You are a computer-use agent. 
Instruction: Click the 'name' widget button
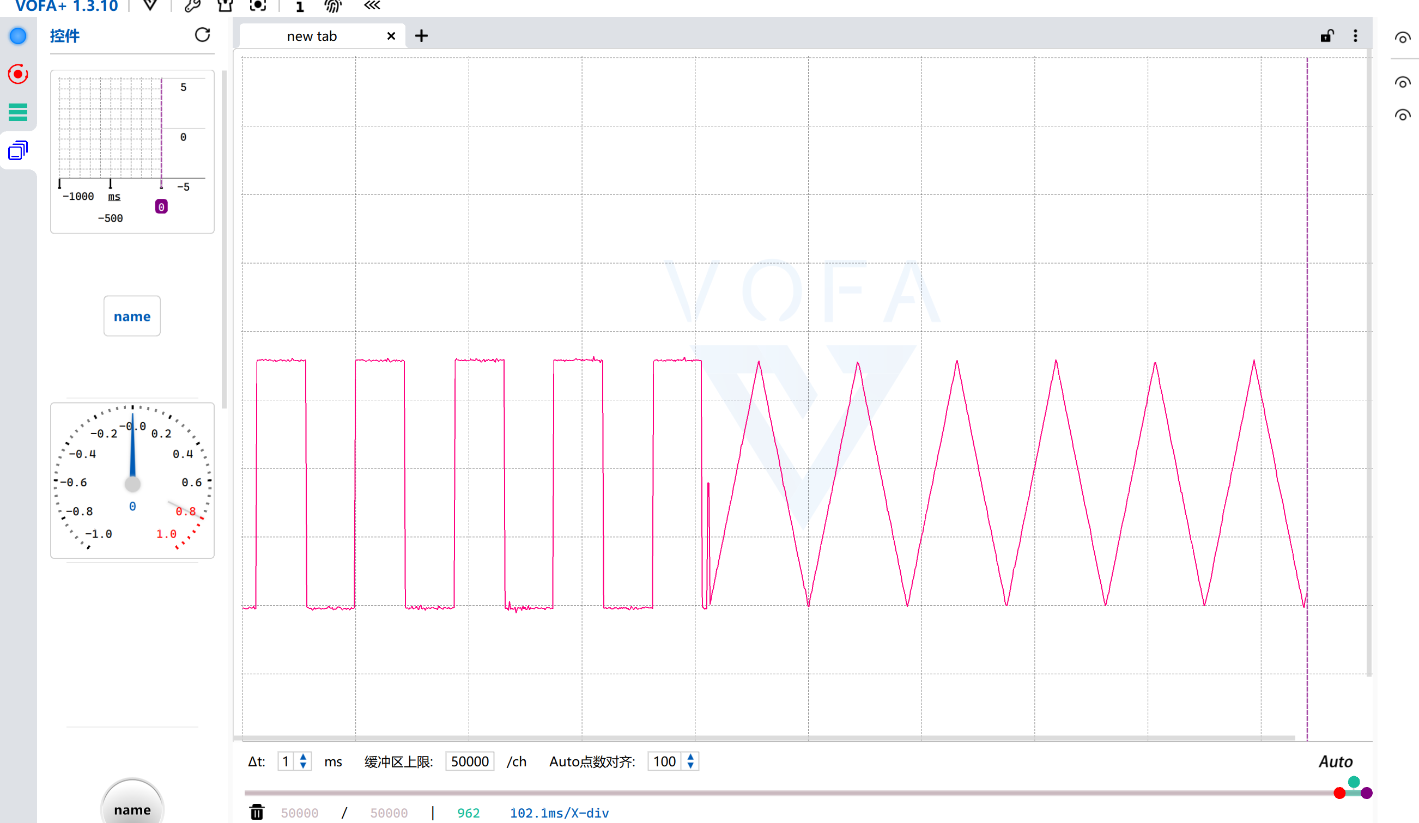pyautogui.click(x=132, y=316)
